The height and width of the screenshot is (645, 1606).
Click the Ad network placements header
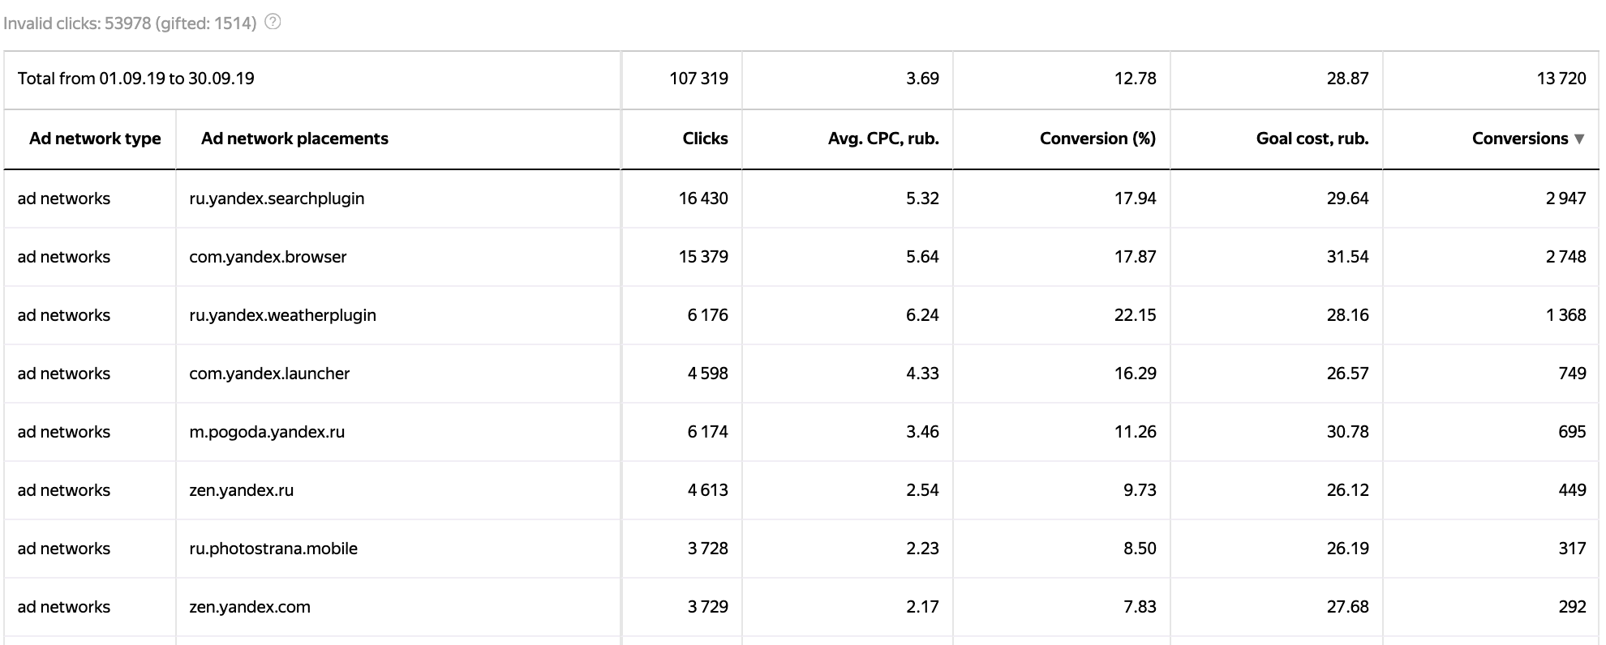pos(294,139)
